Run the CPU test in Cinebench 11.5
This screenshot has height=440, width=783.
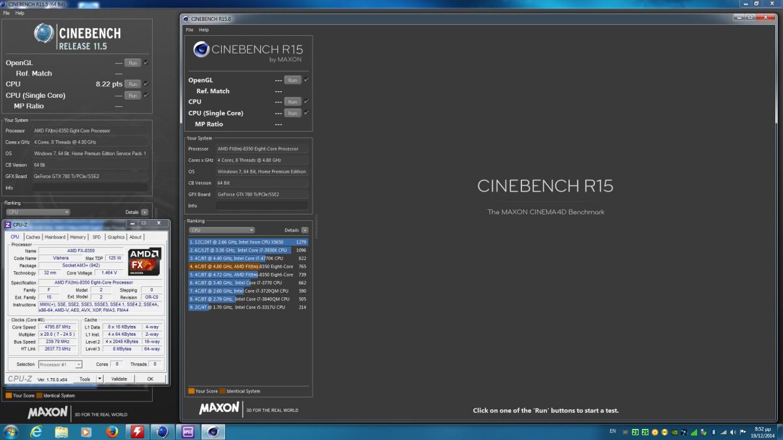(x=132, y=84)
